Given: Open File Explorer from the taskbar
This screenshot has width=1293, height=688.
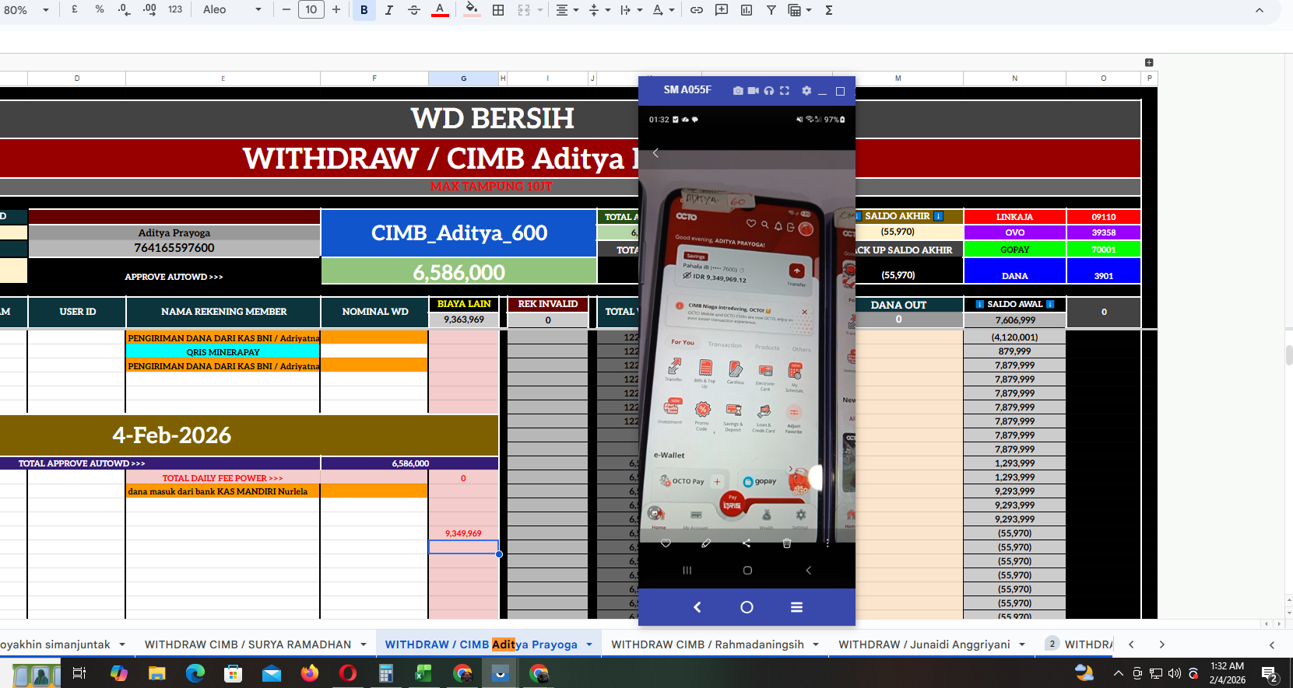Looking at the screenshot, I should point(157,673).
